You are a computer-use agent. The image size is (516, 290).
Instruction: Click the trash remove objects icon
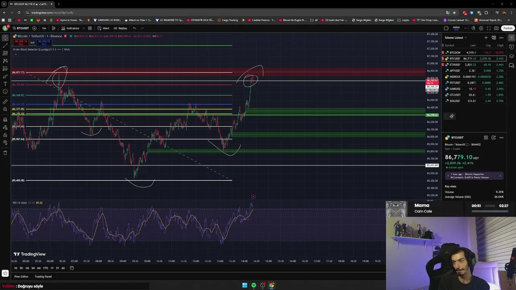coord(5,153)
